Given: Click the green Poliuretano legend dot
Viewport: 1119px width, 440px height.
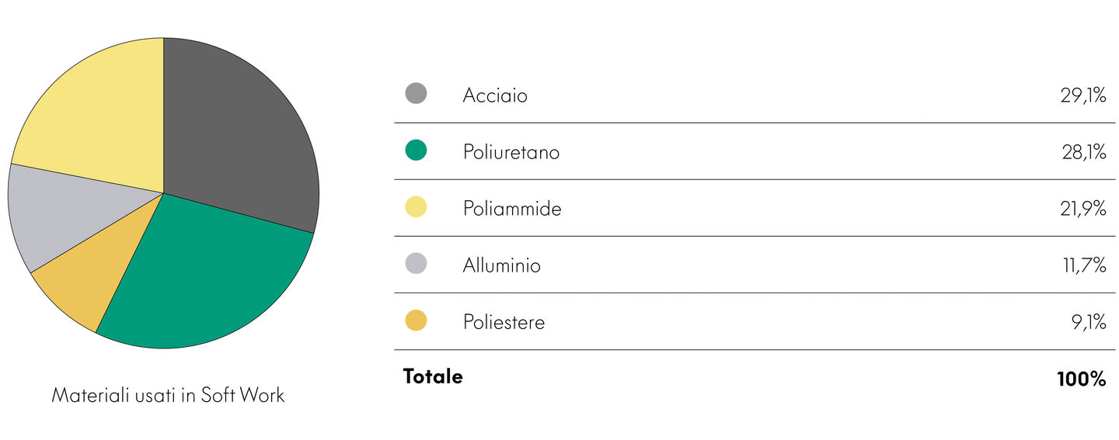Looking at the screenshot, I should tap(416, 151).
